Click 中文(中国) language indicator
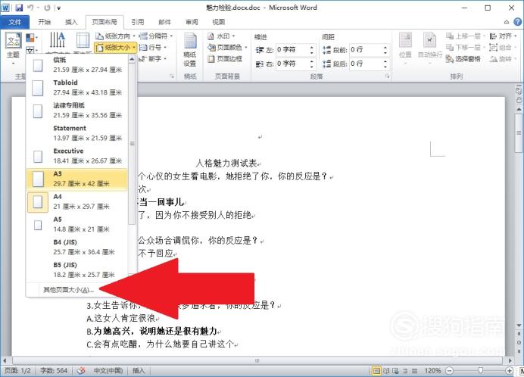The image size is (524, 377). pos(108,370)
